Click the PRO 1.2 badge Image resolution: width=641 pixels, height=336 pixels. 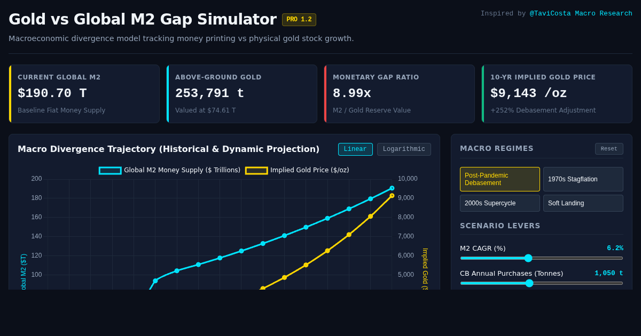click(x=299, y=20)
